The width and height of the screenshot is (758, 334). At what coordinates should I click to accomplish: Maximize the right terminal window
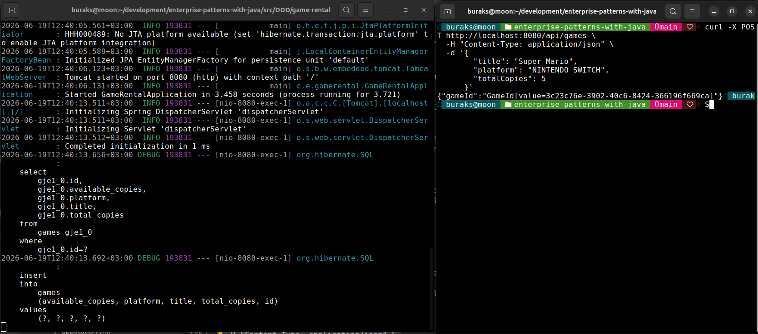coord(732,11)
